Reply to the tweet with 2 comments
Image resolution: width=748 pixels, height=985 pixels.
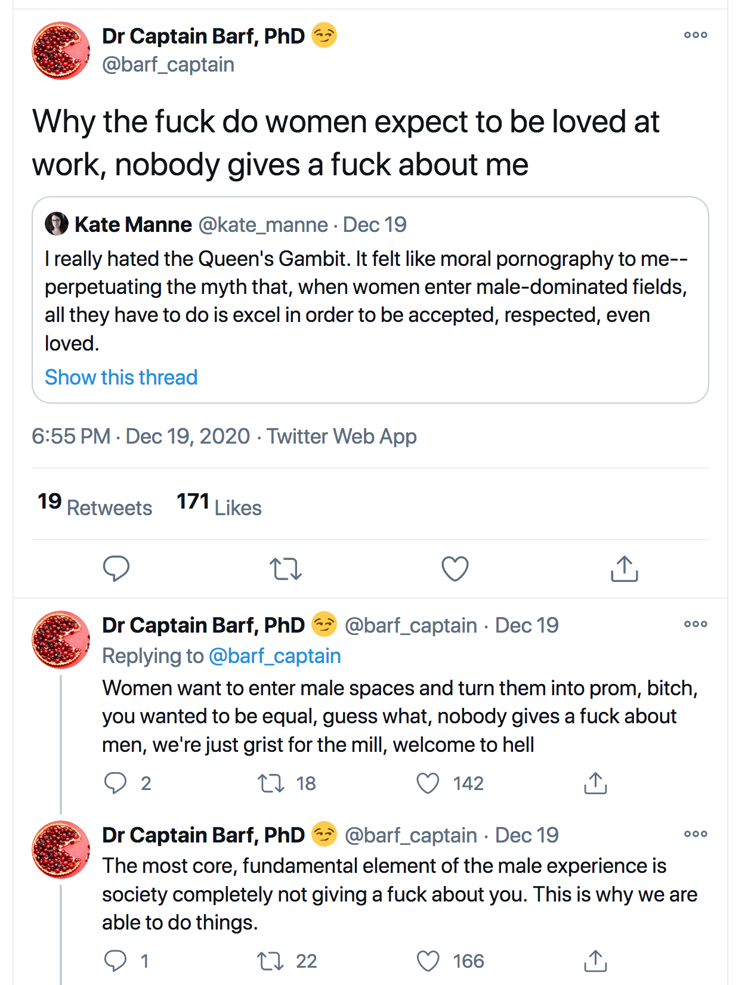pyautogui.click(x=115, y=783)
